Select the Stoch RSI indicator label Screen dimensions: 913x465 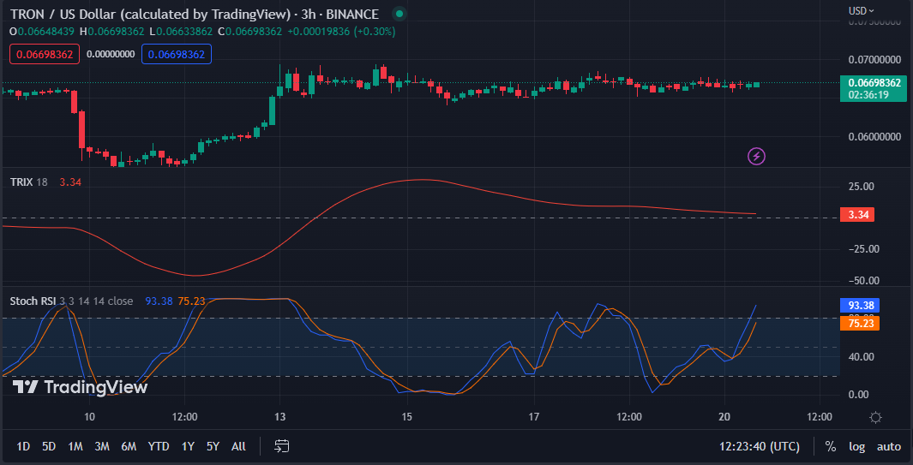tap(33, 301)
